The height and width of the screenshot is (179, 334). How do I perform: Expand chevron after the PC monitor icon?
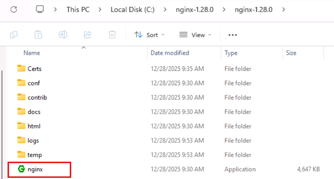tap(55, 9)
